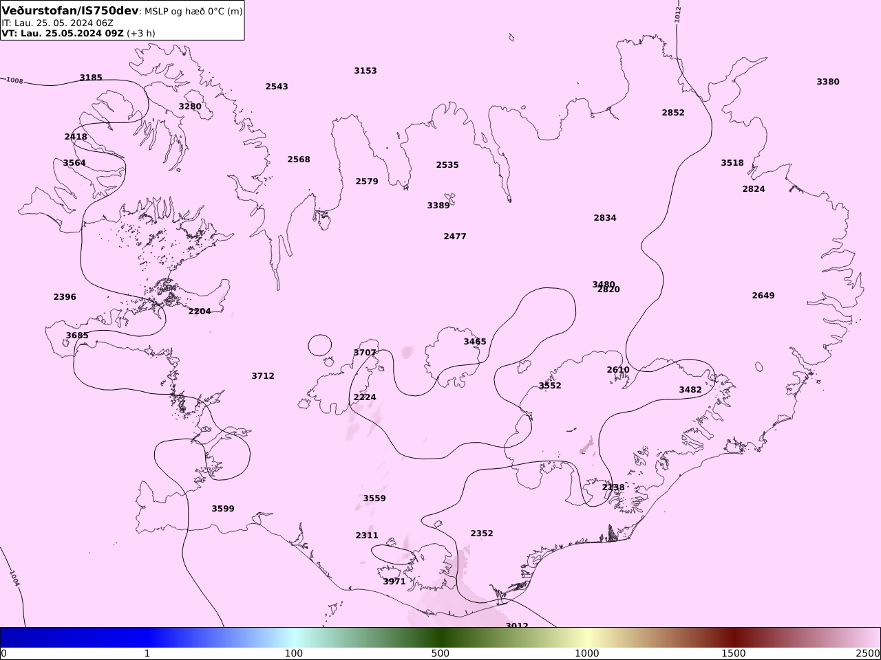Image resolution: width=881 pixels, height=660 pixels.
Task: Click the Veðurstofan/IS750dev title text
Action: point(70,11)
